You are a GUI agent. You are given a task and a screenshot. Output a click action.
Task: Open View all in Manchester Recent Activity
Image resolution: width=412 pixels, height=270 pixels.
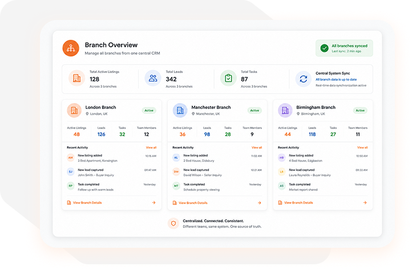(x=257, y=148)
